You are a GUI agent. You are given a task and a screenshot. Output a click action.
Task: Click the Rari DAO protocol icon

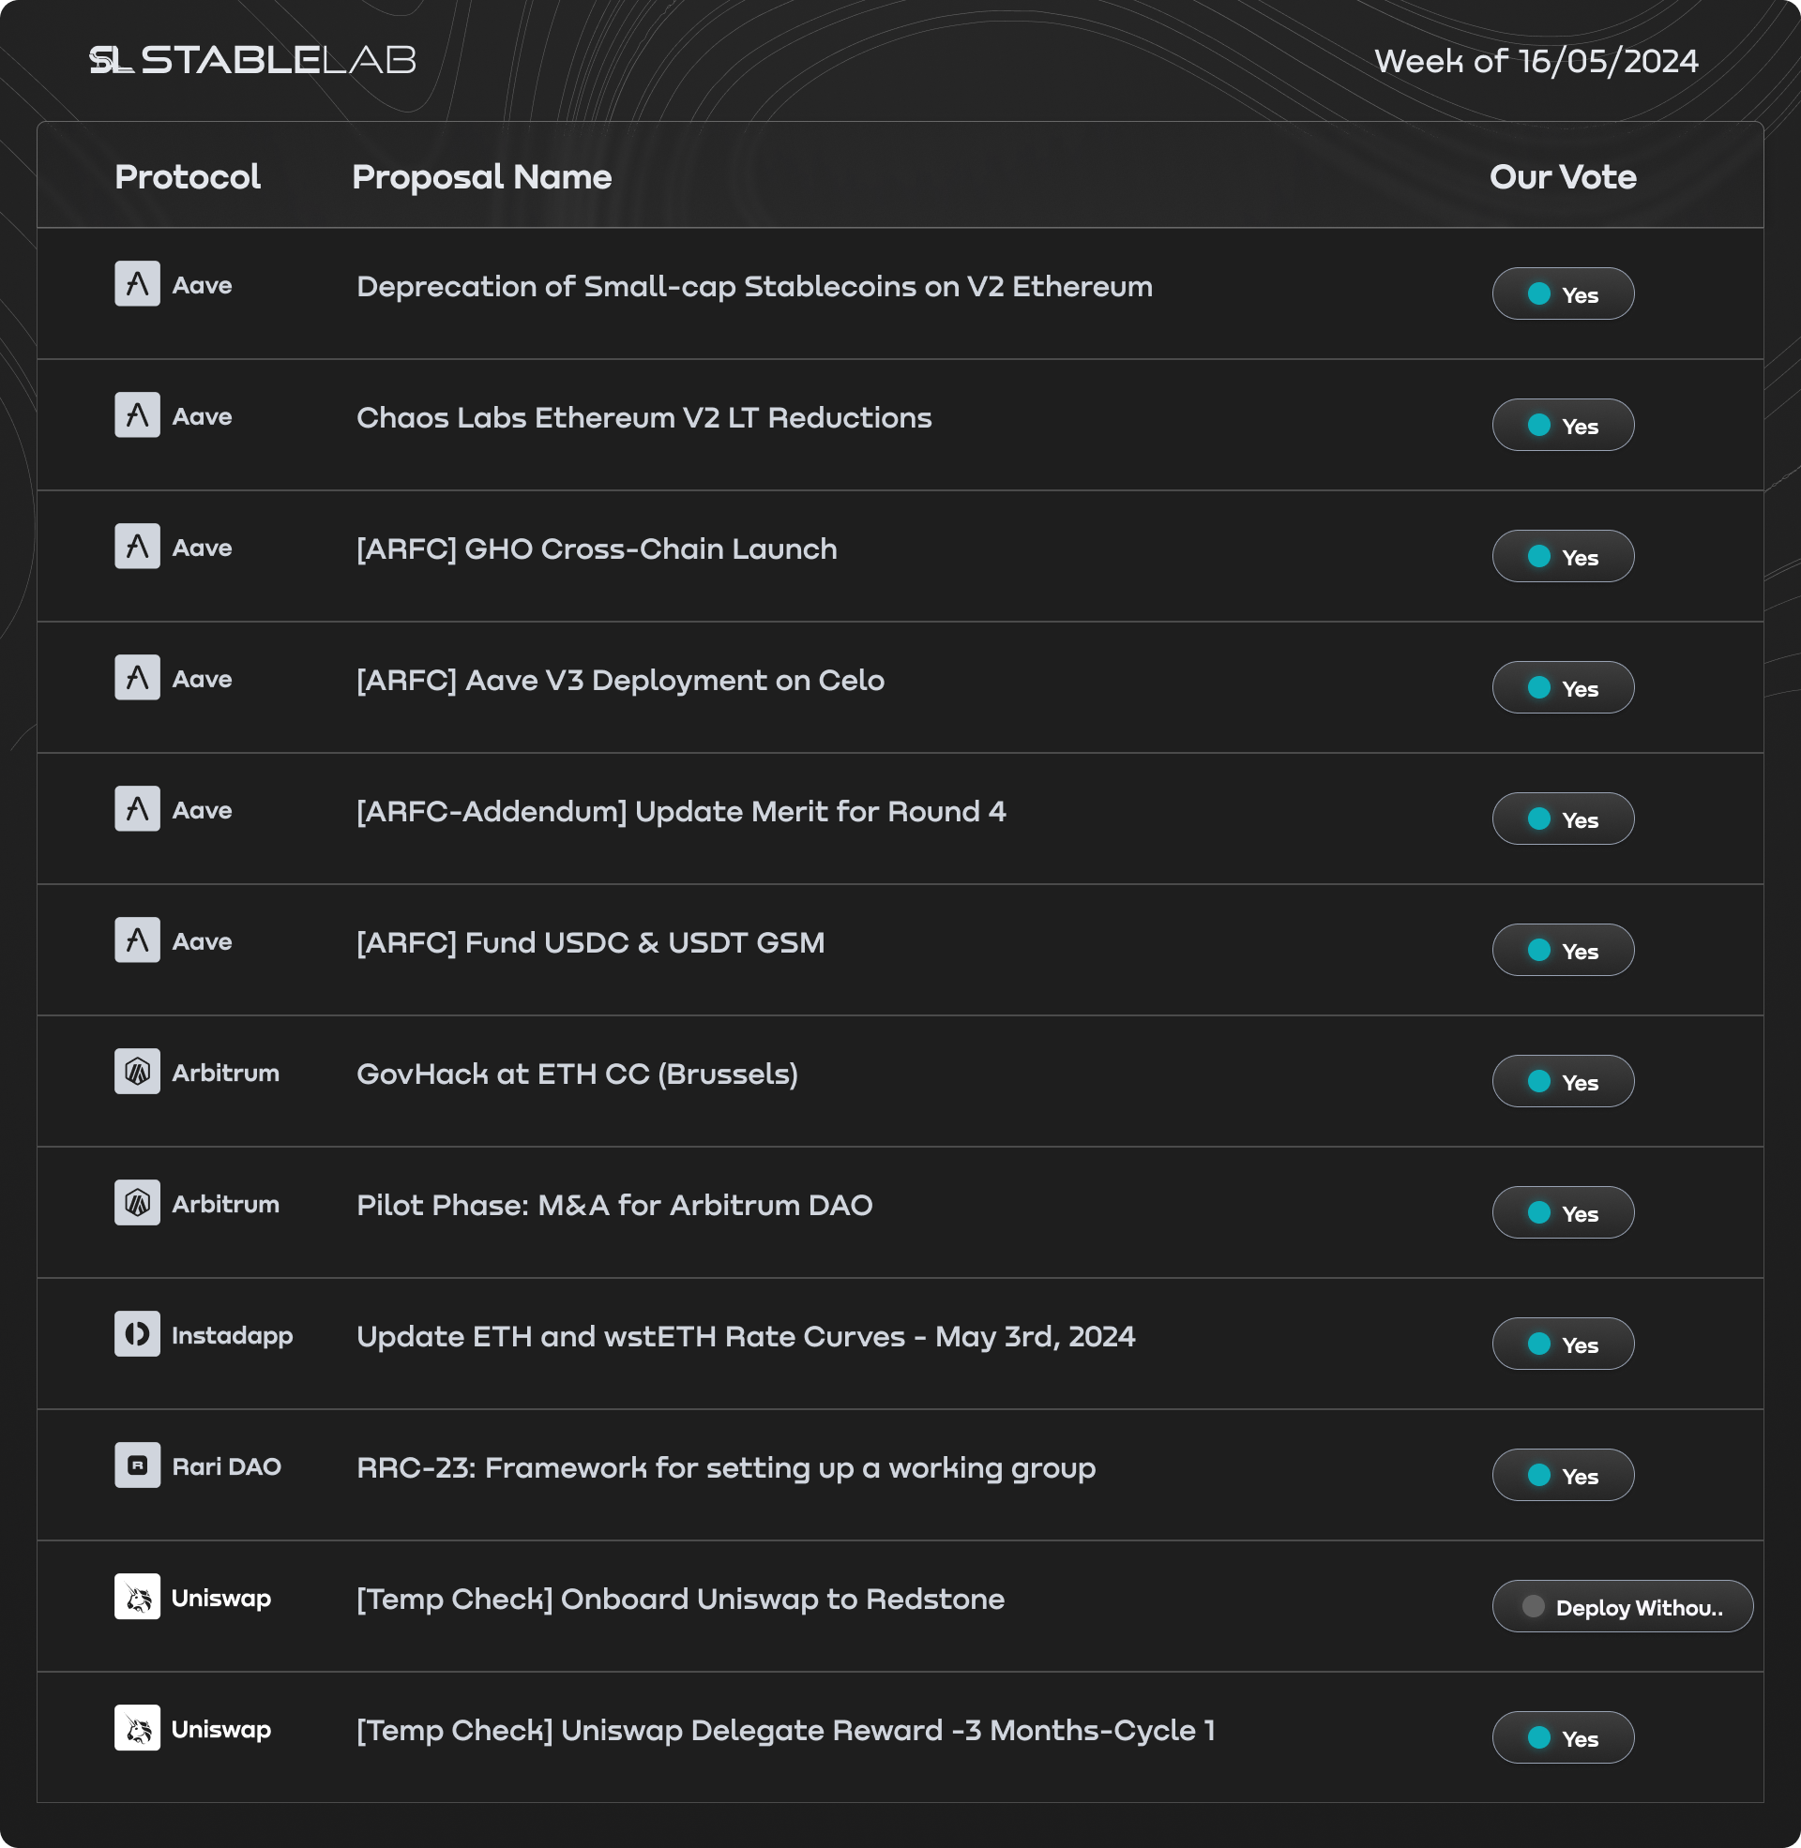coord(137,1465)
